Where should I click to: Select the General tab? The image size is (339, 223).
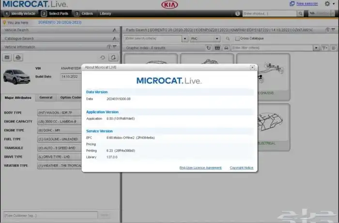46,98
